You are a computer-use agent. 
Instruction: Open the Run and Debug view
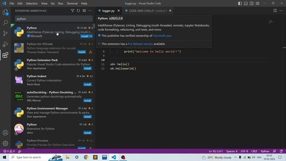[5, 44]
